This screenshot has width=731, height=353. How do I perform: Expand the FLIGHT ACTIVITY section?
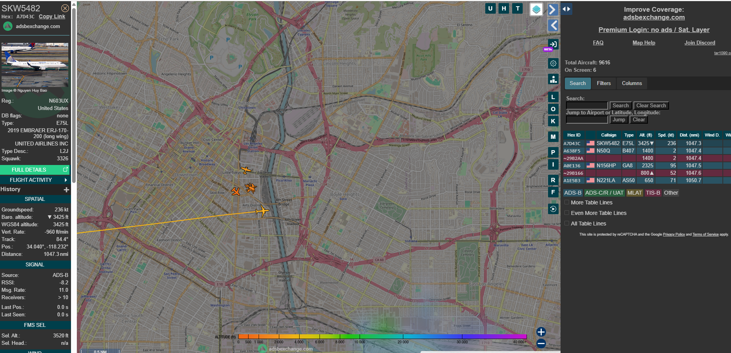click(x=35, y=180)
